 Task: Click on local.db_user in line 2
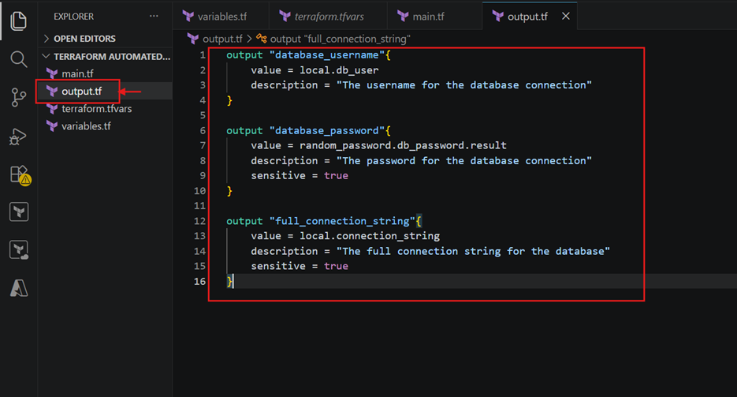pyautogui.click(x=339, y=70)
